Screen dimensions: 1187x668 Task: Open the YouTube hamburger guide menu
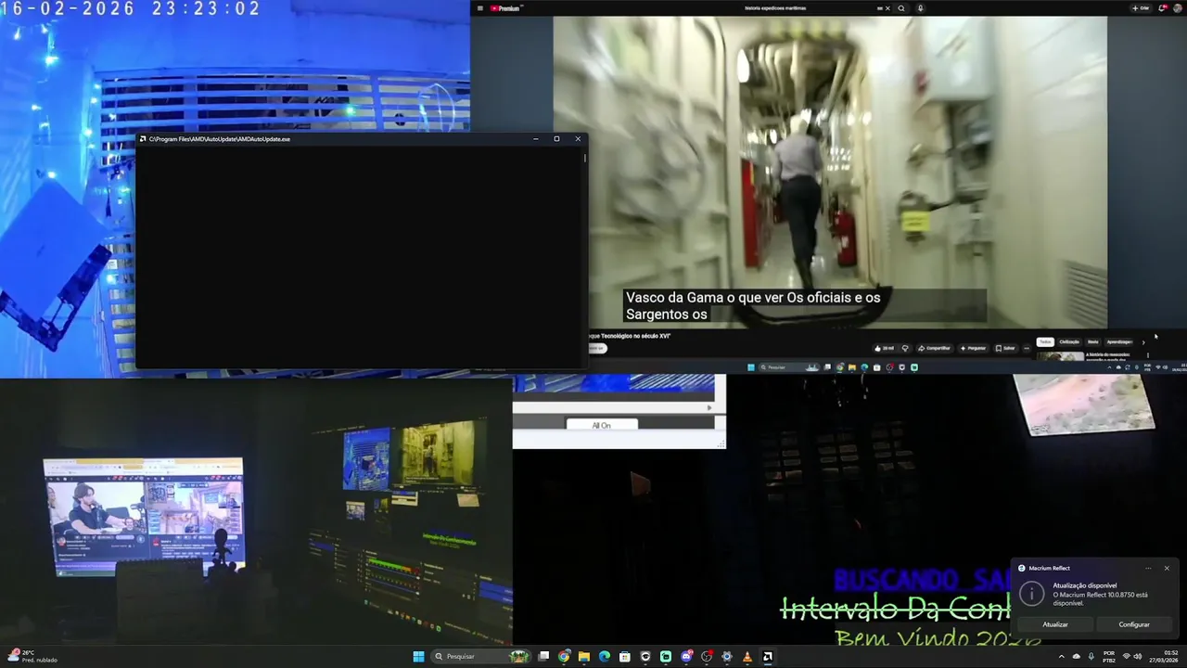point(479,8)
